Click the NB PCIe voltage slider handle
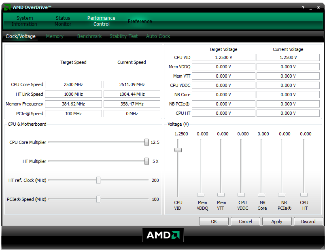 (282, 195)
